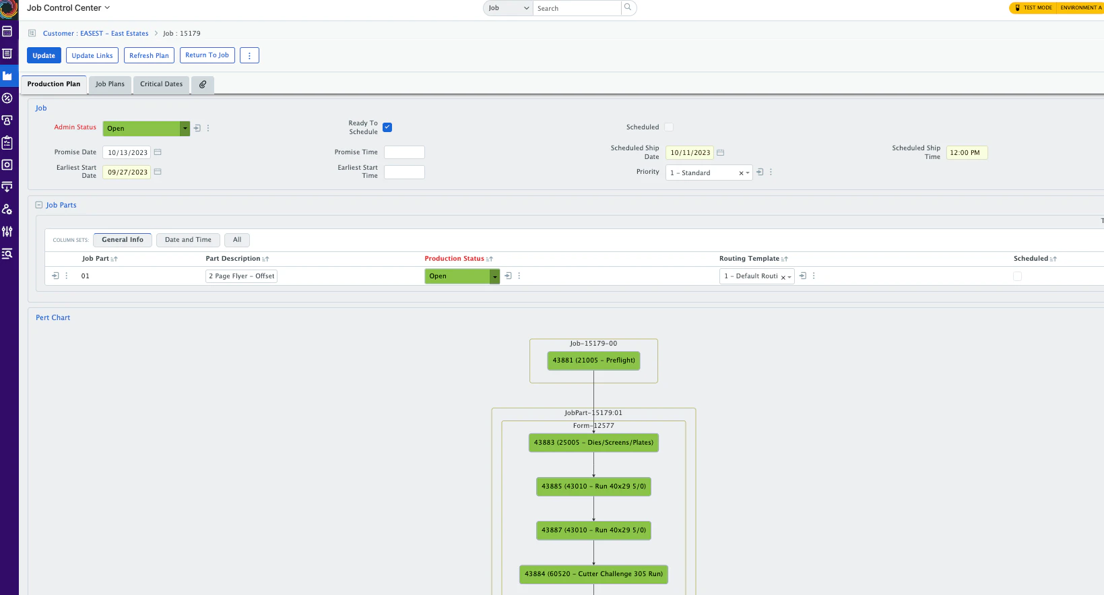This screenshot has width=1104, height=595.
Task: Open the calculator icon in the sidebar
Action: (x=7, y=31)
